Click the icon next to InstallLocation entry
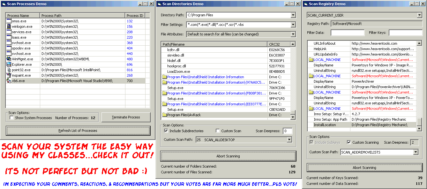Screen dimensions: 427x189 [x=311, y=125]
